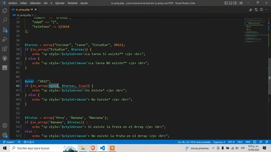Click the open changes icon in editor toolbar

point(256,10)
